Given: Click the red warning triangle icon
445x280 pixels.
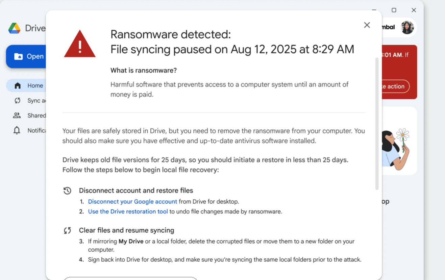Looking at the screenshot, I should pos(80,44).
